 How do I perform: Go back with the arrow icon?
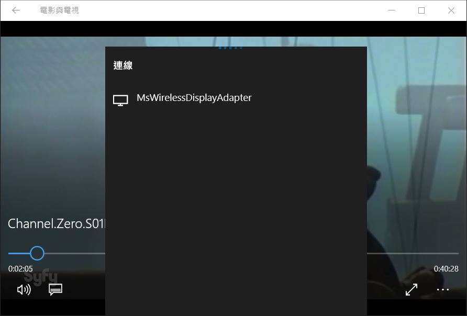pos(16,10)
